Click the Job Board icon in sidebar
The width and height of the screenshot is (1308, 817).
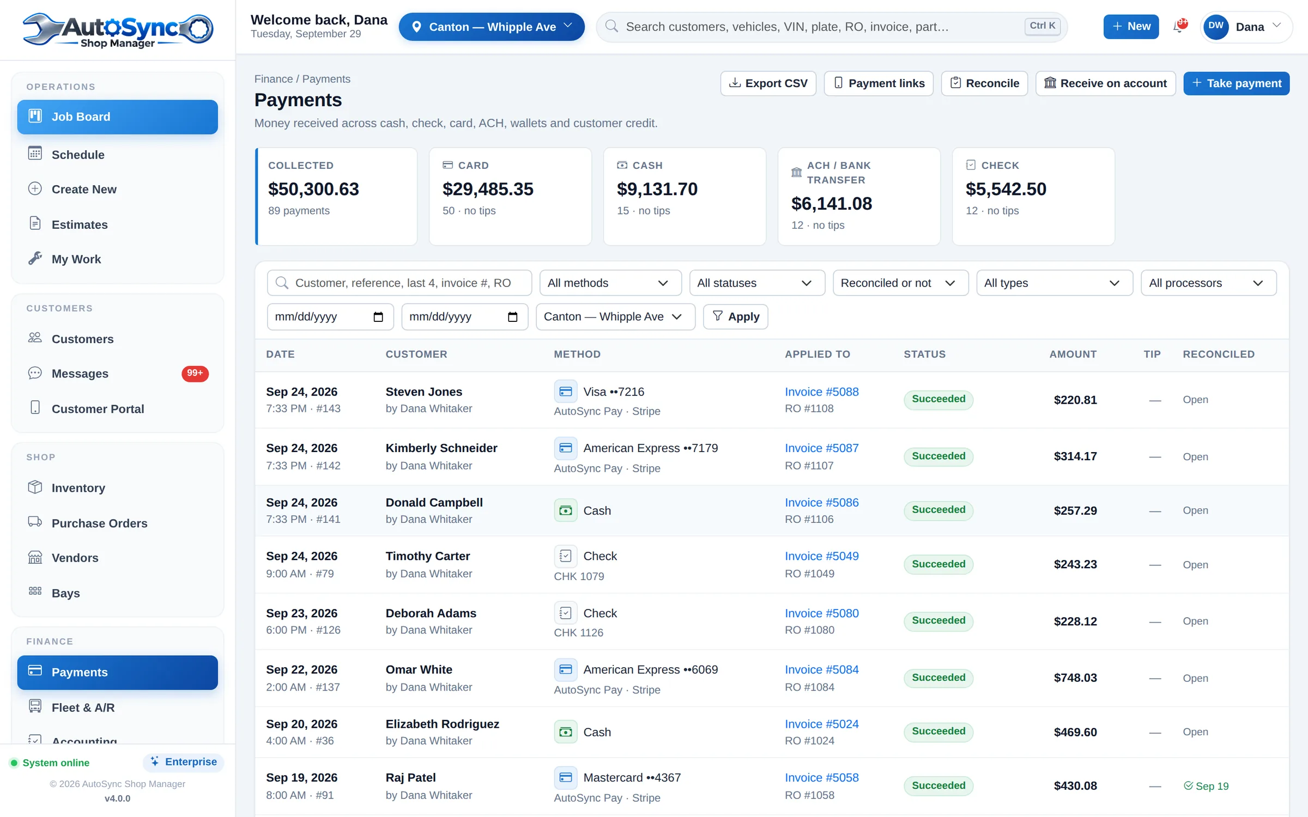point(35,116)
